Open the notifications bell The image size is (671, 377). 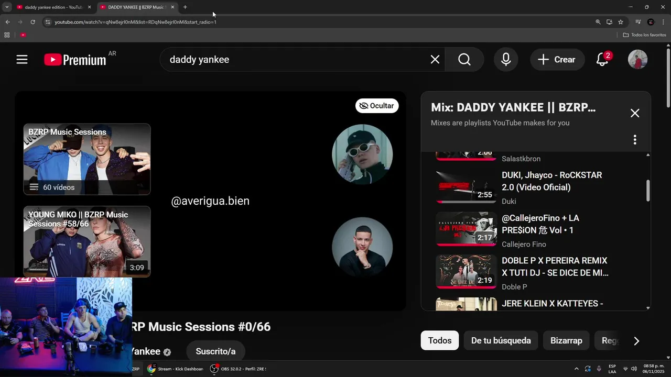pyautogui.click(x=602, y=60)
